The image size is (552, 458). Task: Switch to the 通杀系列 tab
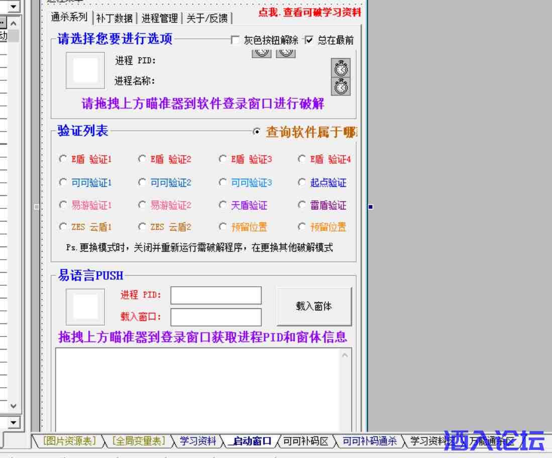point(69,17)
